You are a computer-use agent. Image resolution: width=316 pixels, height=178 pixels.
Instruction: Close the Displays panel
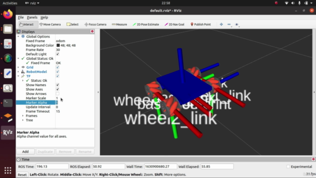[x=92, y=31]
